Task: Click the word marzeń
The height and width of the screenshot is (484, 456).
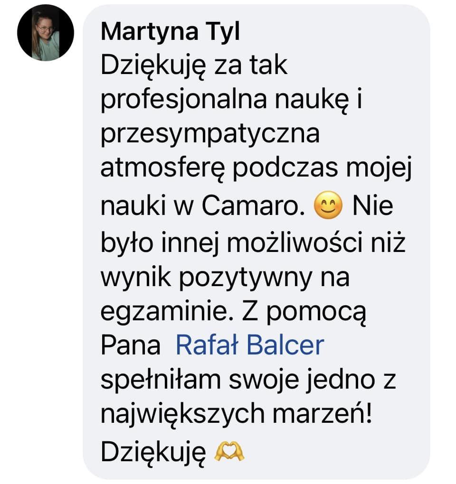Action: pyautogui.click(x=322, y=414)
